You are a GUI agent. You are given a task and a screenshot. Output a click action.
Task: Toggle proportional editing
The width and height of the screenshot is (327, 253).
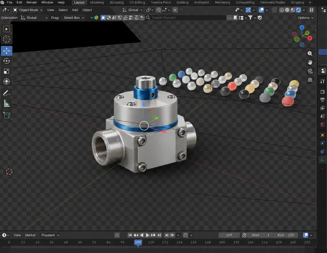click(x=175, y=10)
